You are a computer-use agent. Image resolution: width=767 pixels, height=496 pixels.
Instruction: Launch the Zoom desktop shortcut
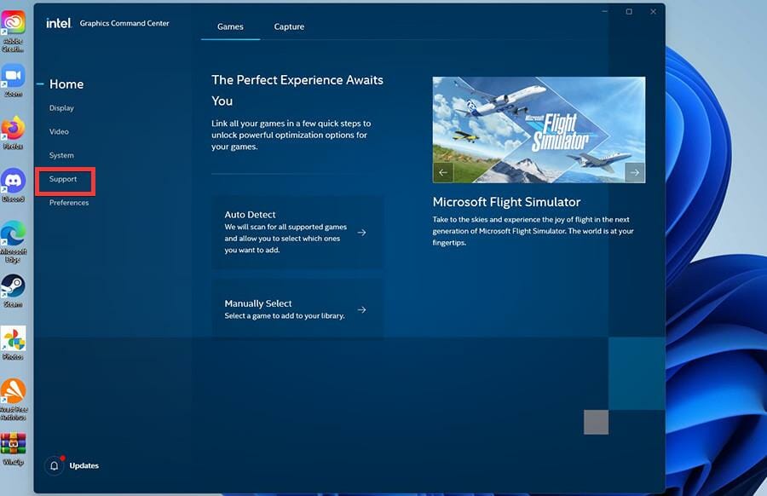tap(13, 81)
